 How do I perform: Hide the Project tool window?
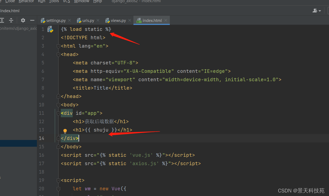[x=32, y=20]
